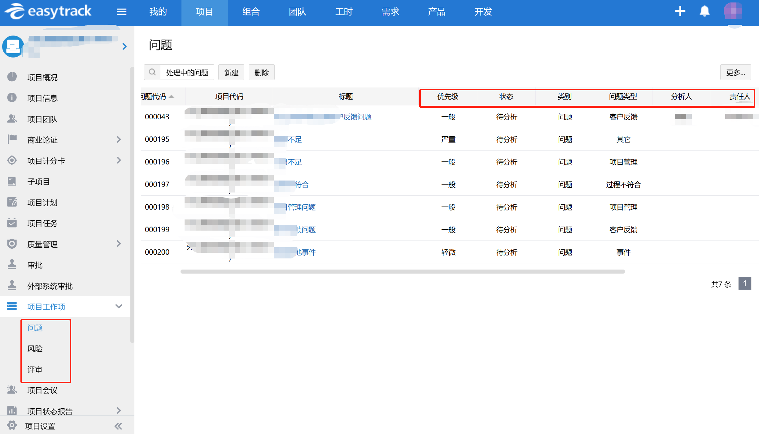
Task: Open 项目设置 via its gear icon
Action: click(x=12, y=426)
